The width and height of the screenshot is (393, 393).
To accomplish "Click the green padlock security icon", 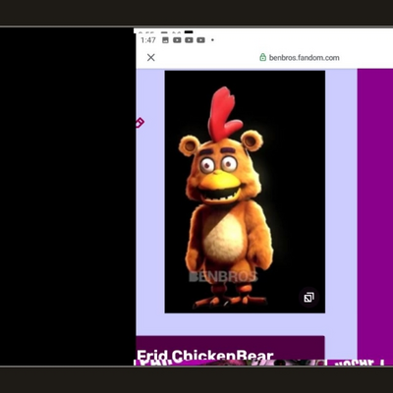I will (x=262, y=57).
